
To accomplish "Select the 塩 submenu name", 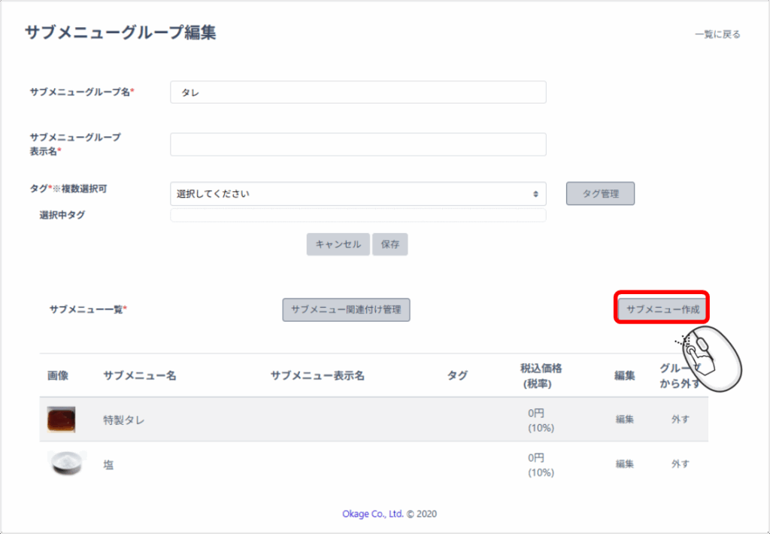I will (109, 465).
